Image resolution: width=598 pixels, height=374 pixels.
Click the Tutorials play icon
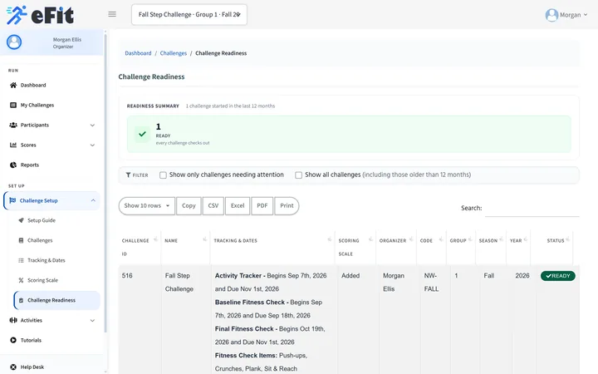click(x=13, y=340)
